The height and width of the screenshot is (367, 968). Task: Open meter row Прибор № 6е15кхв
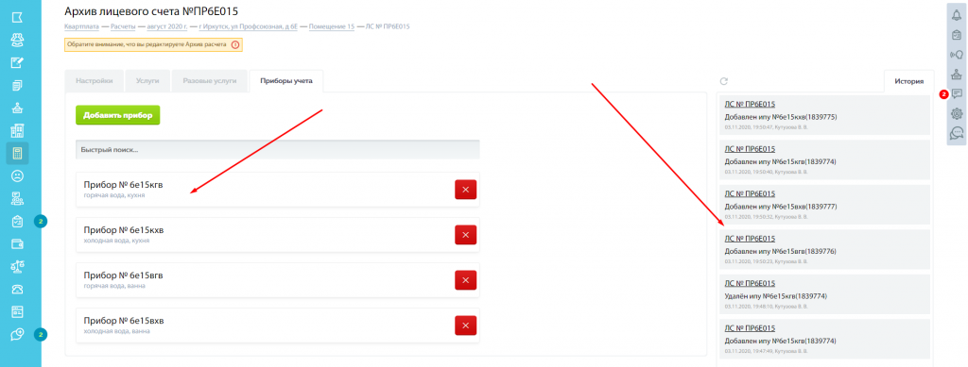(277, 235)
